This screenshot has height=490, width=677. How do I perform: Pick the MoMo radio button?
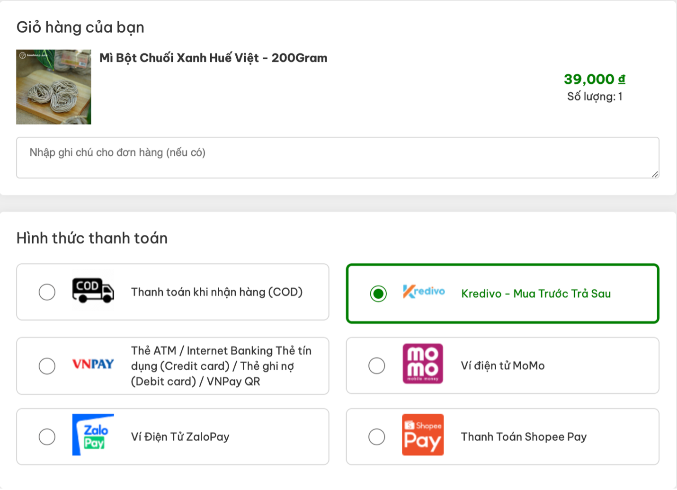coord(377,365)
